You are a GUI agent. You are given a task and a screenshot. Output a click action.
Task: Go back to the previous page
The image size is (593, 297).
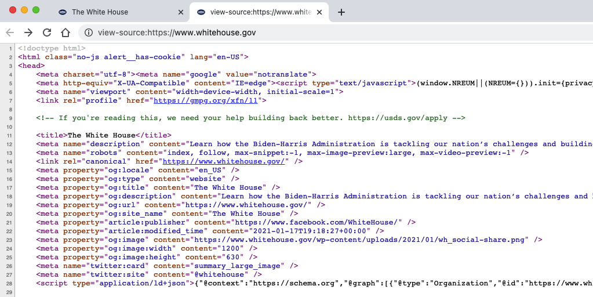click(10, 32)
